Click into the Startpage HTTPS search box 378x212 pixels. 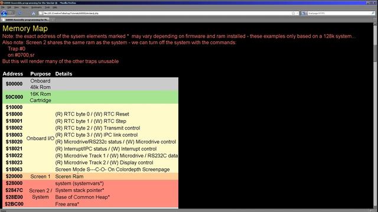pos(338,13)
